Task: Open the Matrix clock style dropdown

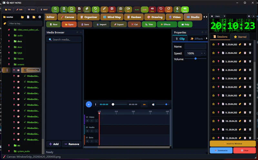Action: [220, 16]
